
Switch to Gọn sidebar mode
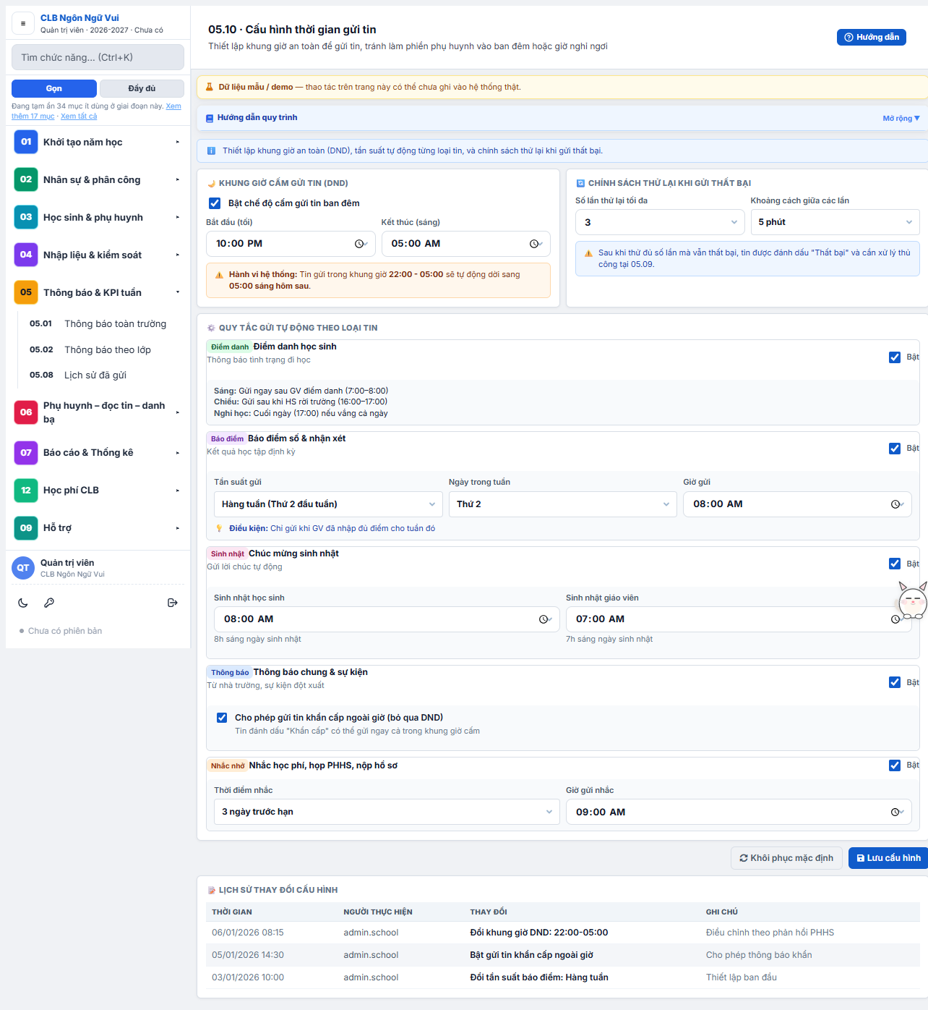[x=54, y=88]
